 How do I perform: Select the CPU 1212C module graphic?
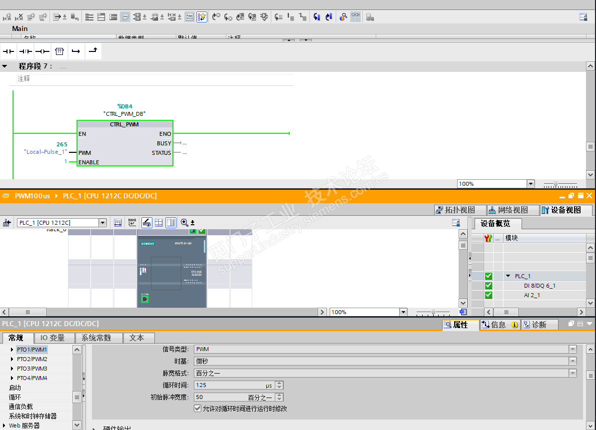(172, 271)
